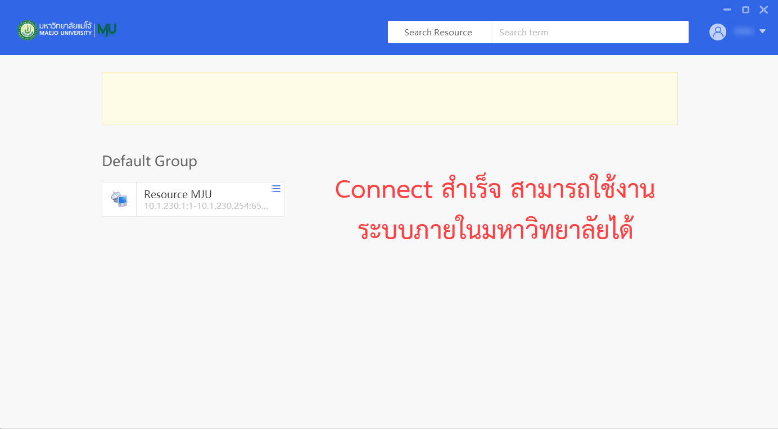The image size is (778, 429).
Task: Maximize the VPN client window
Action: pos(745,10)
